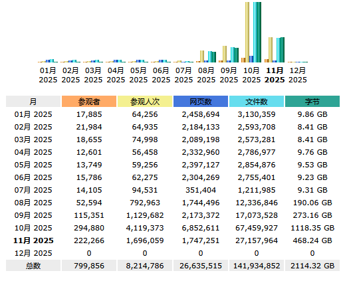Click the November bar group in chart
Screen dimensions: 347x281
tap(275, 50)
